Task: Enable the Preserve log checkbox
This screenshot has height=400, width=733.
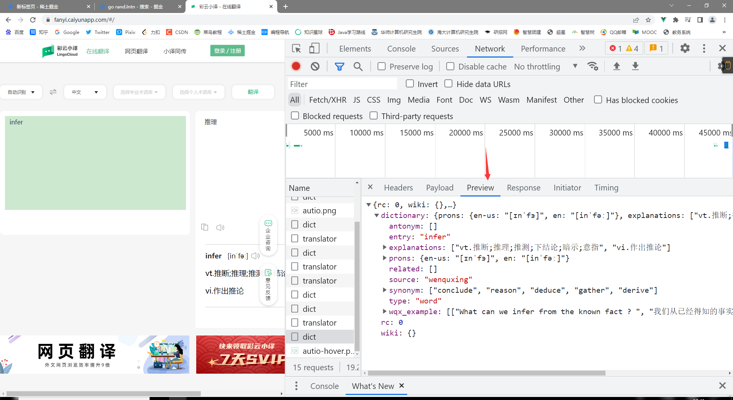Action: (381, 66)
